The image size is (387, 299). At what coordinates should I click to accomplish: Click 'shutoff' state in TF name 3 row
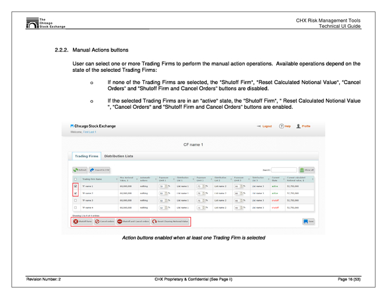click(x=275, y=201)
